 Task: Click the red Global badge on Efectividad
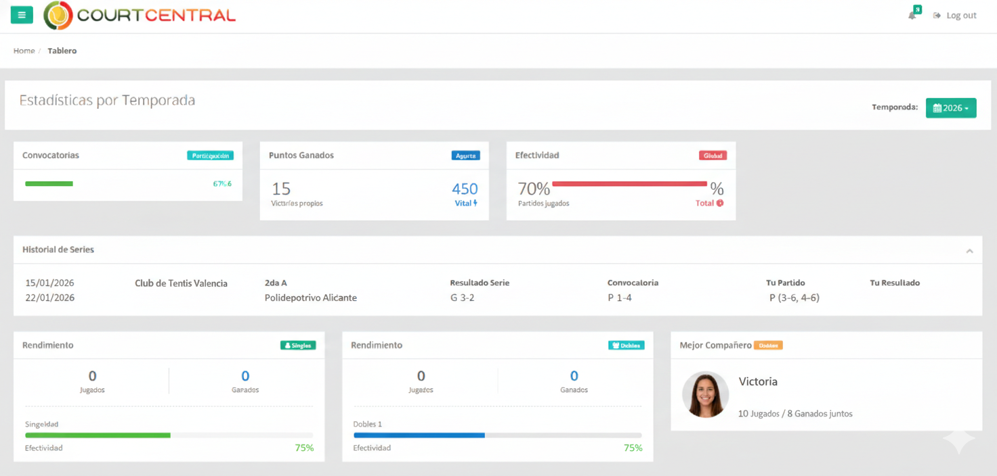point(713,155)
